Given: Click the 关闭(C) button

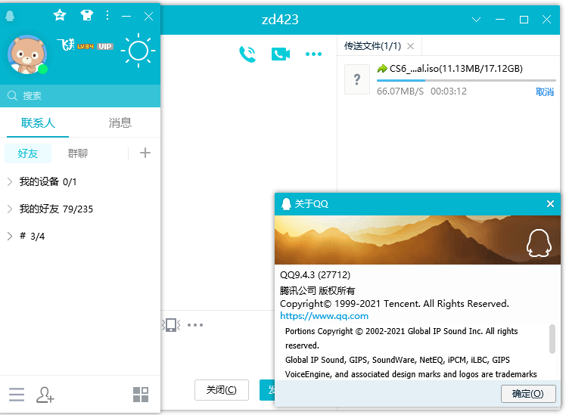Looking at the screenshot, I should (x=222, y=390).
